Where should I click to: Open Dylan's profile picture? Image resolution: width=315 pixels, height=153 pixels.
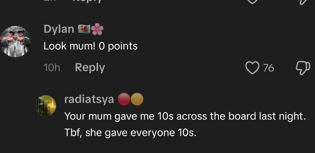click(x=15, y=41)
